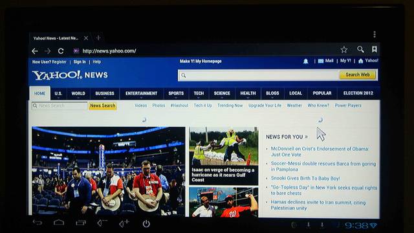Click the Help link
Viewport: 414px width, 233px height.
click(x=96, y=62)
